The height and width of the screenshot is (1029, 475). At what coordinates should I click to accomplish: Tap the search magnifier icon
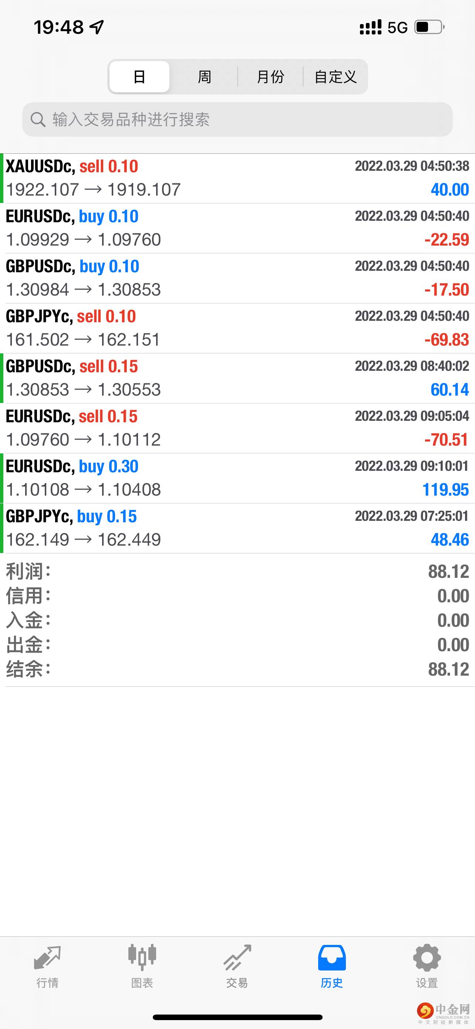[38, 119]
